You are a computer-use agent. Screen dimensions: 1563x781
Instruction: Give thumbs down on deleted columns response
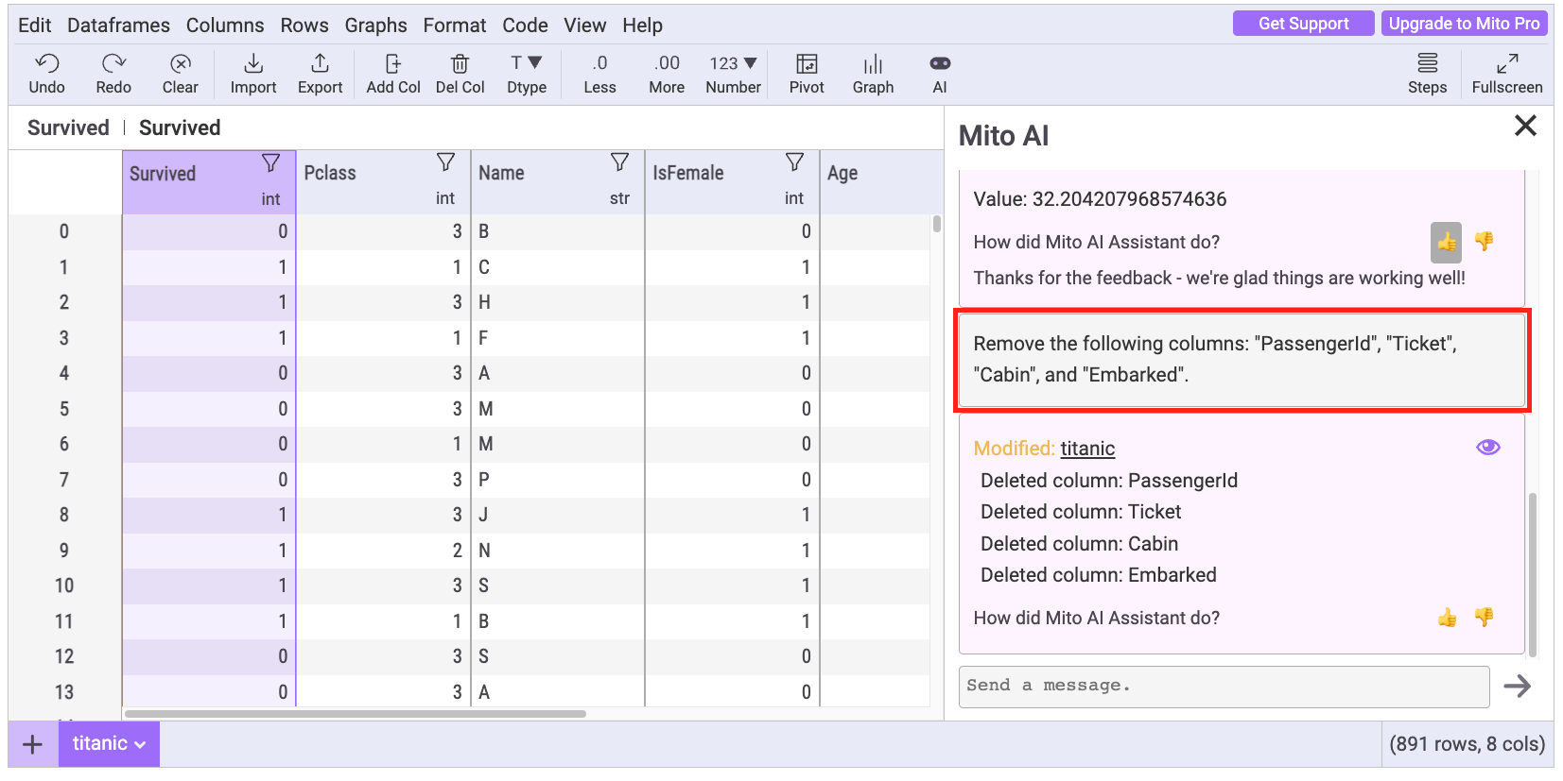[1484, 618]
